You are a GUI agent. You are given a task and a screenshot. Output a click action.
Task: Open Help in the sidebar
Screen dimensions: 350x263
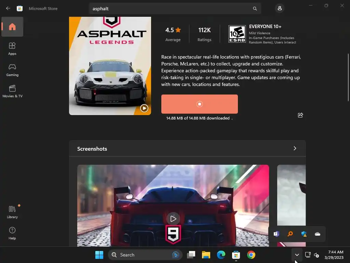[12, 233]
